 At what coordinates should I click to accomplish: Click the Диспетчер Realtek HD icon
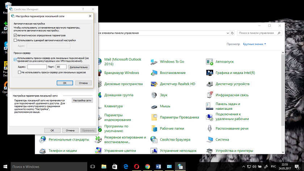(x=154, y=84)
